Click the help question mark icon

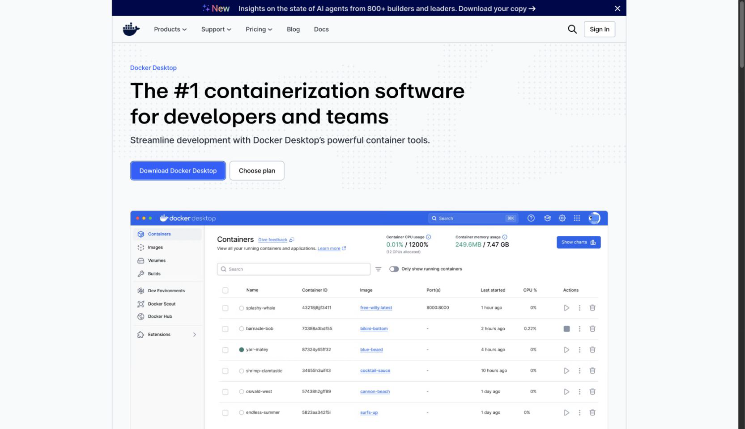pos(531,218)
